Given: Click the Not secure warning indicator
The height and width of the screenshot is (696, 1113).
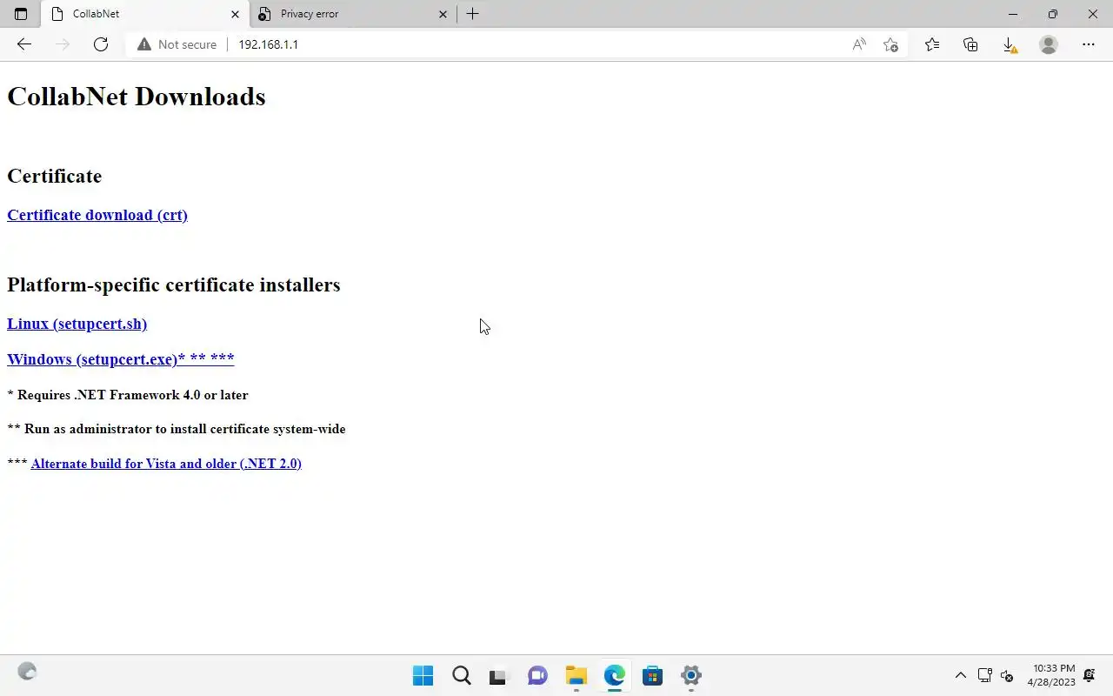Looking at the screenshot, I should (x=177, y=44).
